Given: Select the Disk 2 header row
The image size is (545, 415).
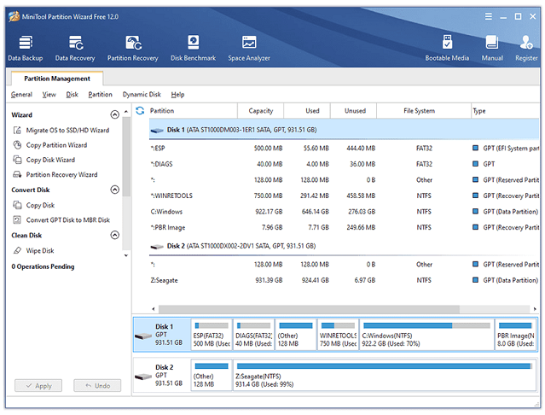Looking at the screenshot, I should 344,246.
